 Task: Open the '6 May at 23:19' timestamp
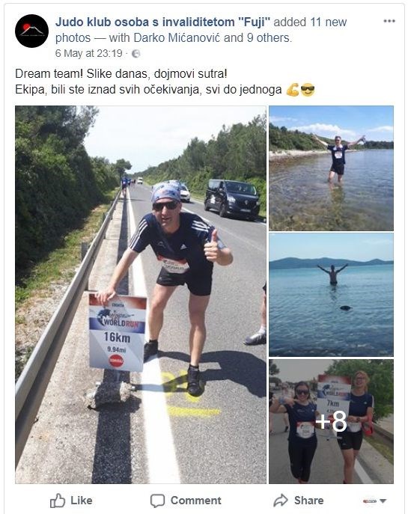[88, 53]
